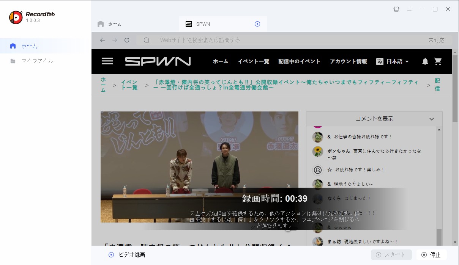Reload the page with refresh icon
The height and width of the screenshot is (265, 459).
tap(127, 40)
